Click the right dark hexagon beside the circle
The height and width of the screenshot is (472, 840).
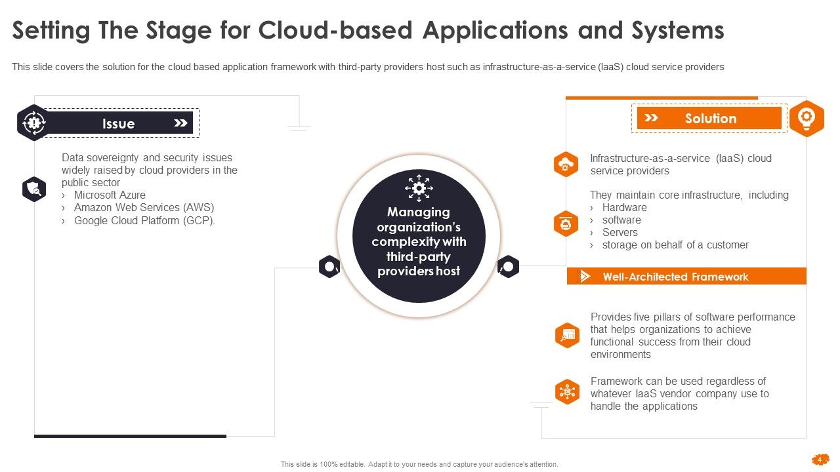pos(508,267)
